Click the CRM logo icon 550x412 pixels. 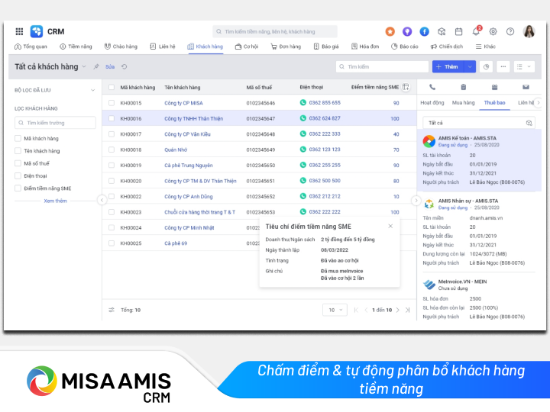[37, 31]
